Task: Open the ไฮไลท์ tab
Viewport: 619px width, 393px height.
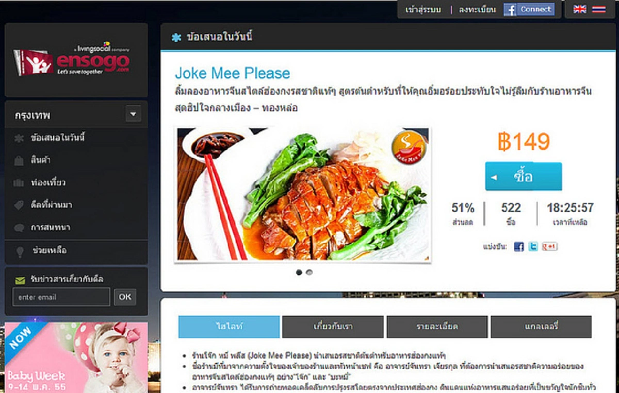Action: coord(229,327)
